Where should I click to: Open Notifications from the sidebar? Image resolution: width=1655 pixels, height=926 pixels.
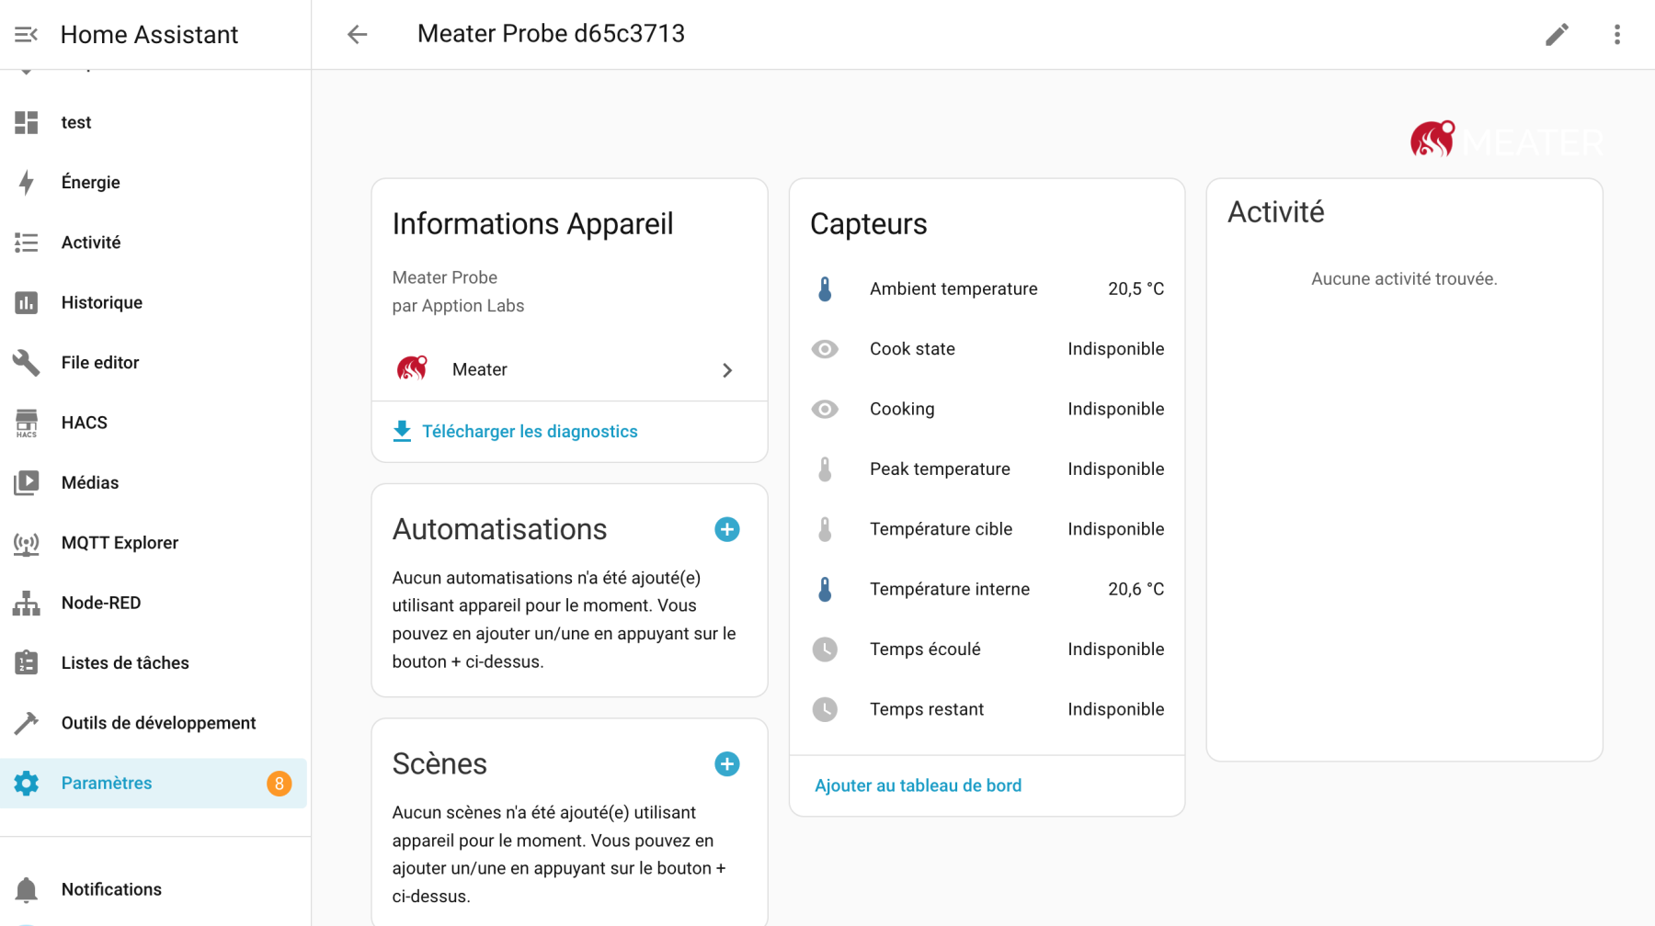[x=111, y=889]
